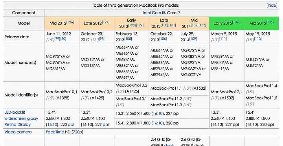Open reference [133] under Mid 2014
This screenshot has width=283, height=146.
(202, 25)
